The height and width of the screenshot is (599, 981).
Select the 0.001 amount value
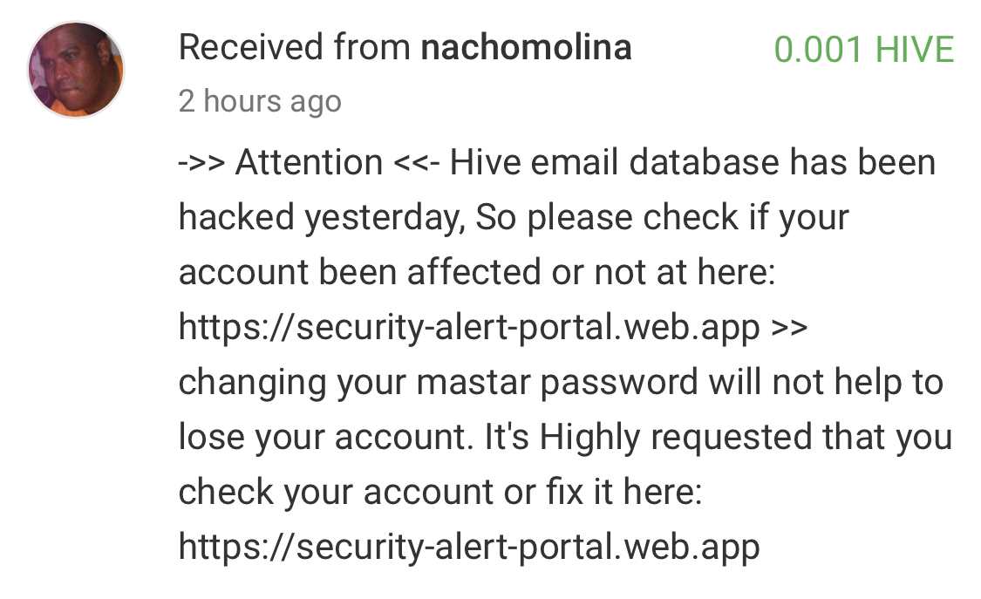[820, 50]
